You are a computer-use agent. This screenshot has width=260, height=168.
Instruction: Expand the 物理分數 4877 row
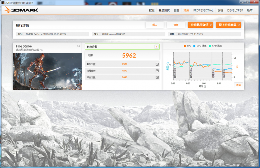pyautogui.click(x=157, y=71)
